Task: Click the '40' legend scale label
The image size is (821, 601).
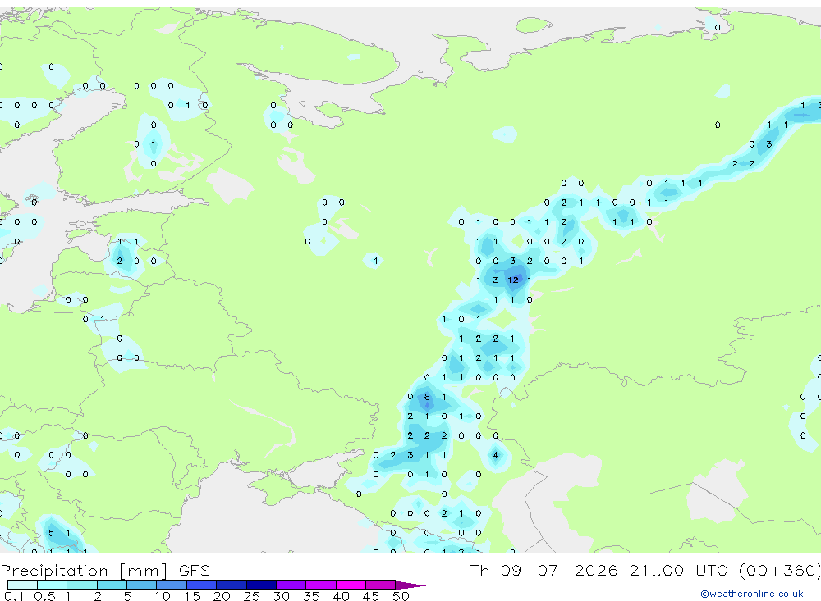Action: [341, 596]
